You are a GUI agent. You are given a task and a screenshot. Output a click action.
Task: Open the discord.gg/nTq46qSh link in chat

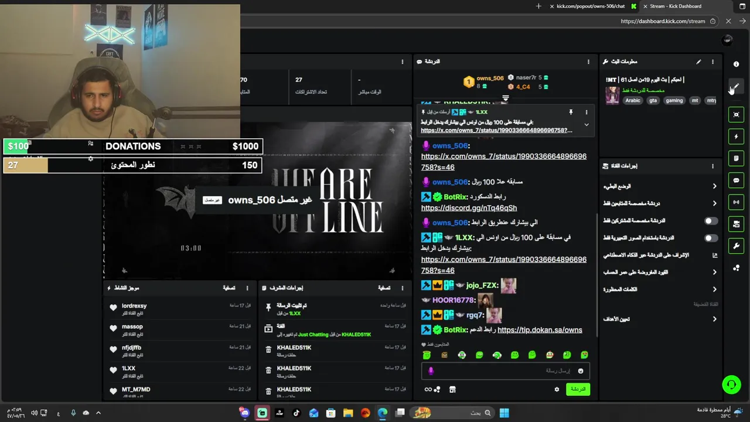pyautogui.click(x=469, y=208)
